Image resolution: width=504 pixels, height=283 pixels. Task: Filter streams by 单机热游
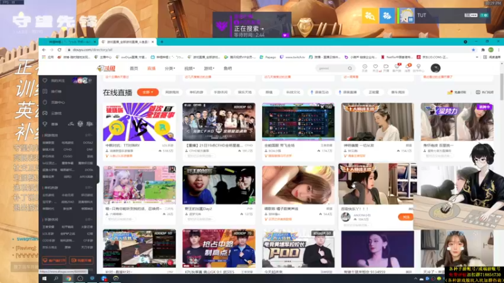coord(196,92)
